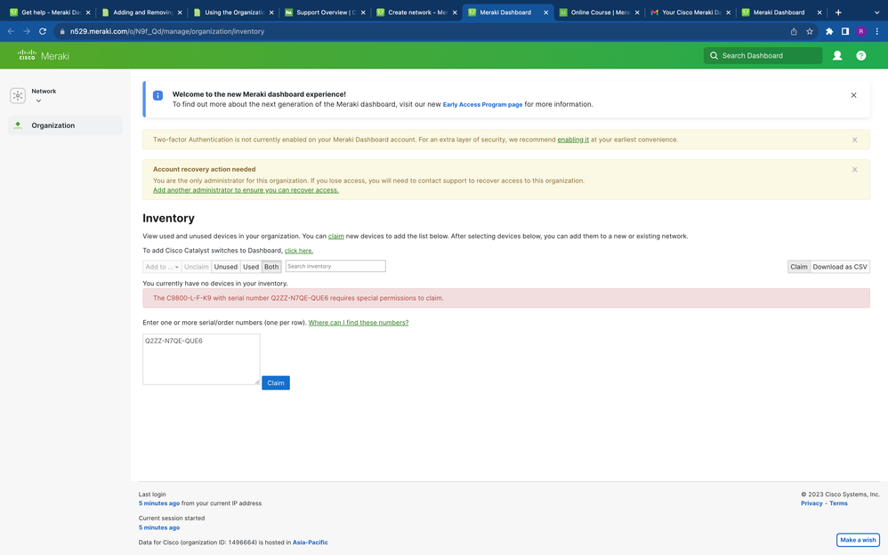The width and height of the screenshot is (888, 555).
Task: Switch to the Adding and Removing tab
Action: pyautogui.click(x=141, y=12)
